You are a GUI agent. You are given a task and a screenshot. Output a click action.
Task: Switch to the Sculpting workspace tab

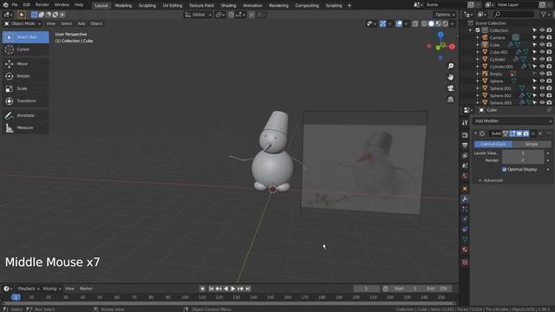[147, 5]
